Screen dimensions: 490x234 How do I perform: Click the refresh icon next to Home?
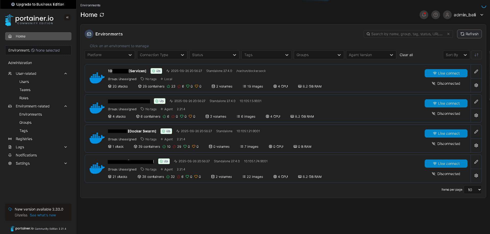click(x=102, y=15)
